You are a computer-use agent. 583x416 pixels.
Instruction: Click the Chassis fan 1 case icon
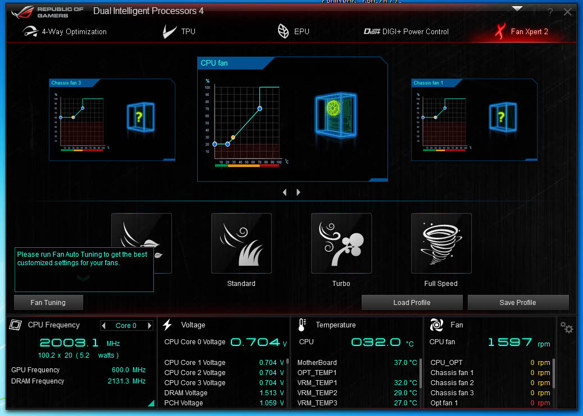click(x=502, y=117)
